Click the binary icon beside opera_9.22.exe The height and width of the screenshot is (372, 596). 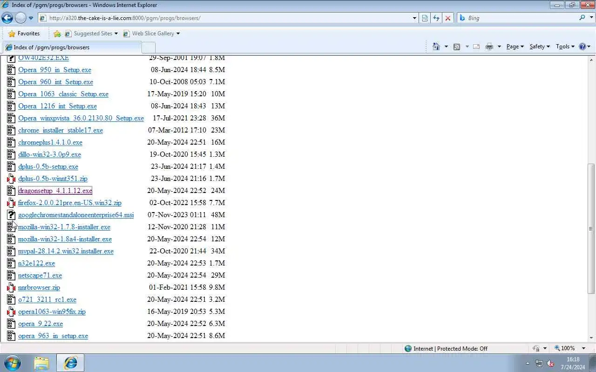pos(11,324)
